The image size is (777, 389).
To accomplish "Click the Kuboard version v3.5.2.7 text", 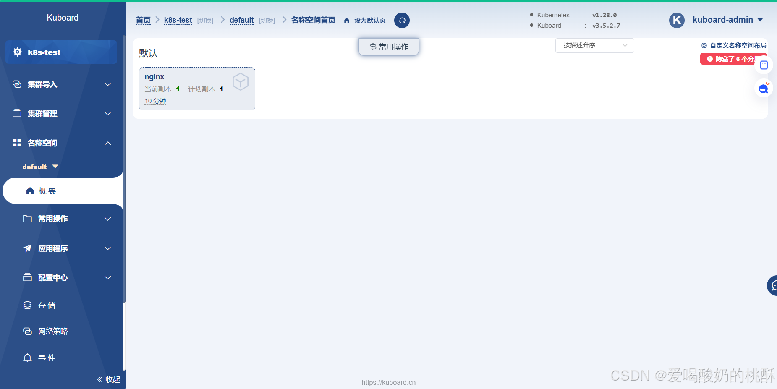I will (606, 26).
